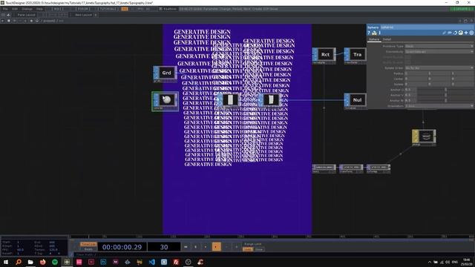Click the TouchDesigner taskbar icon
Image resolution: width=475 pixels, height=267 pixels.
click(x=67, y=262)
